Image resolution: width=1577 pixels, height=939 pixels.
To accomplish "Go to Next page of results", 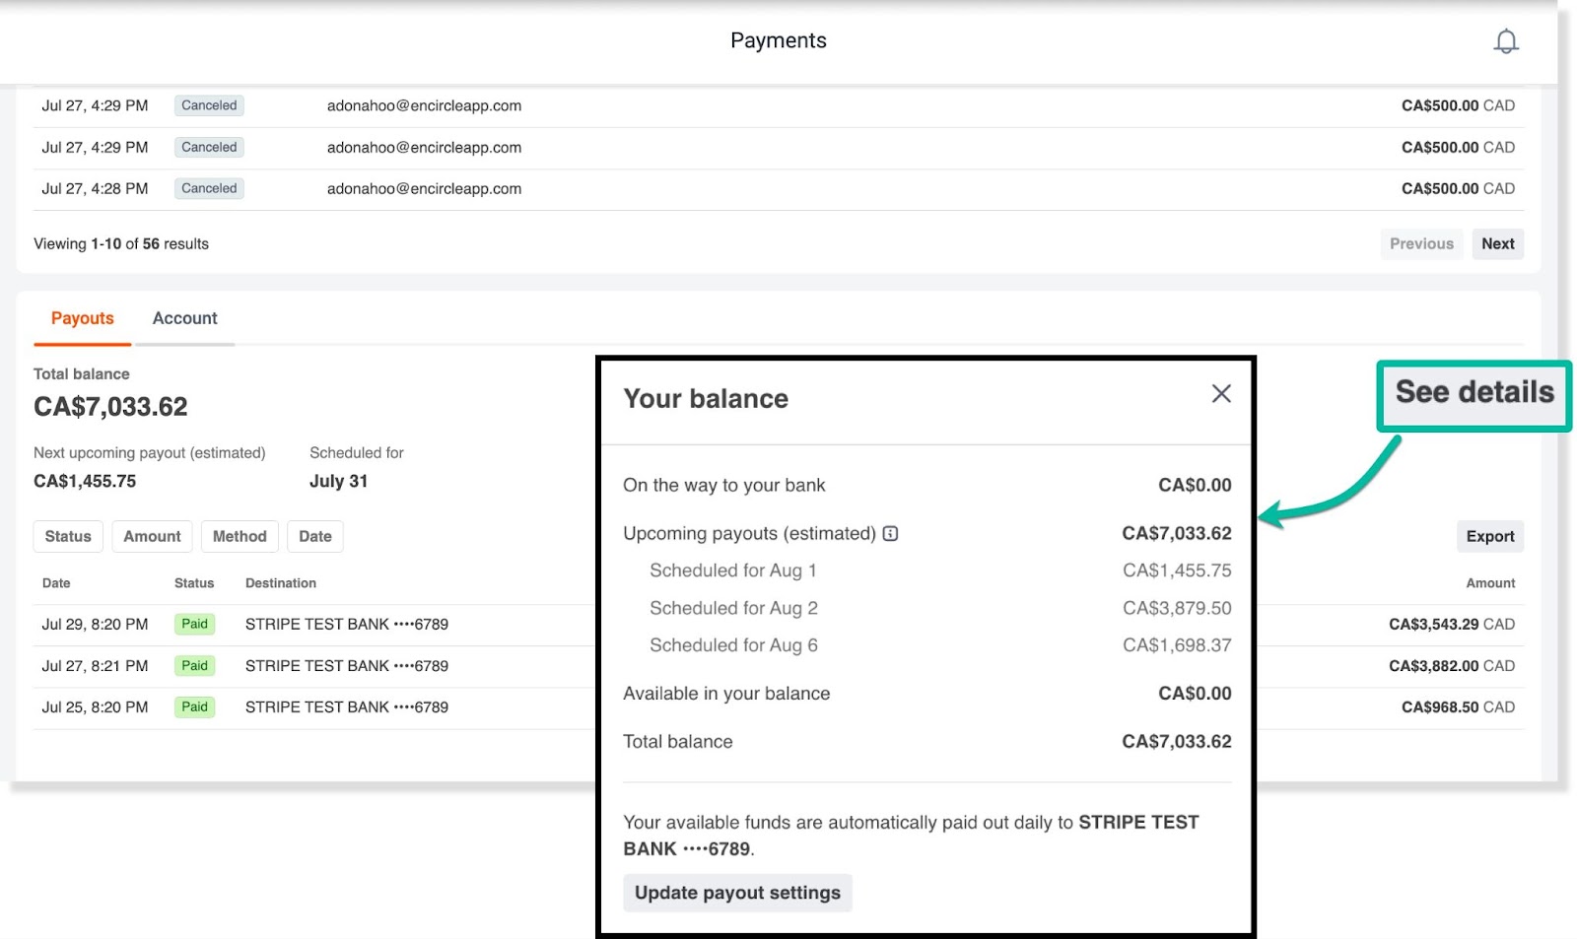I will [1497, 244].
